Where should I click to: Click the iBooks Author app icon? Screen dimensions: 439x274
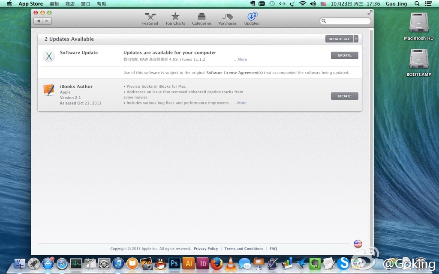click(49, 90)
